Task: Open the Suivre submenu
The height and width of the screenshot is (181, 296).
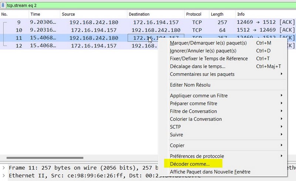Action: click(227, 135)
